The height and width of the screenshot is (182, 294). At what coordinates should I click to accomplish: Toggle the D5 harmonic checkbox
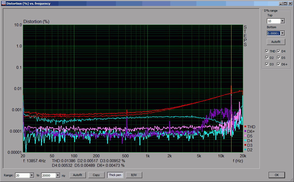tap(279, 58)
